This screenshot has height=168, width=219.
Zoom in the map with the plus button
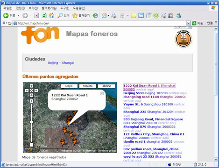point(31,101)
